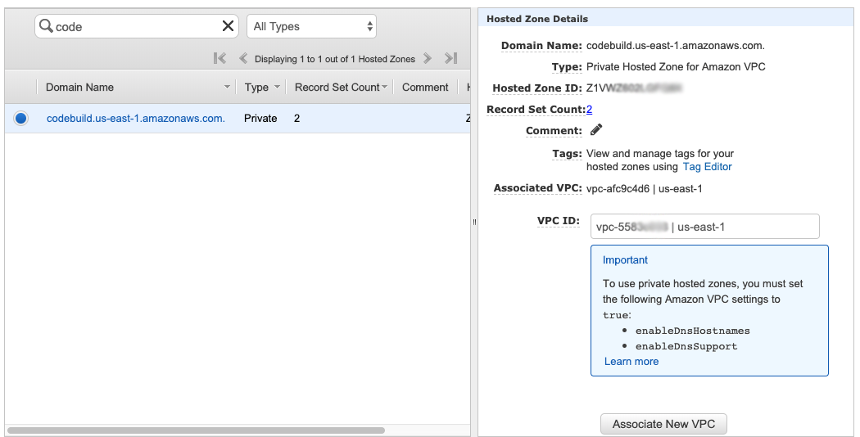Click 'Private Hosted Zone for Amazon VPC' text

click(676, 67)
